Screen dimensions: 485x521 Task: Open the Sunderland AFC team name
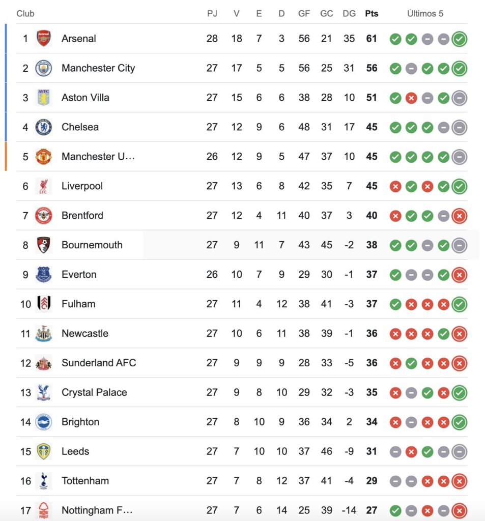point(99,363)
